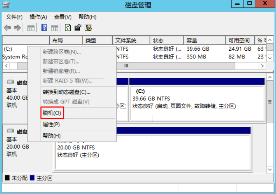Click the blue 主分区 legend swatch

point(32,178)
